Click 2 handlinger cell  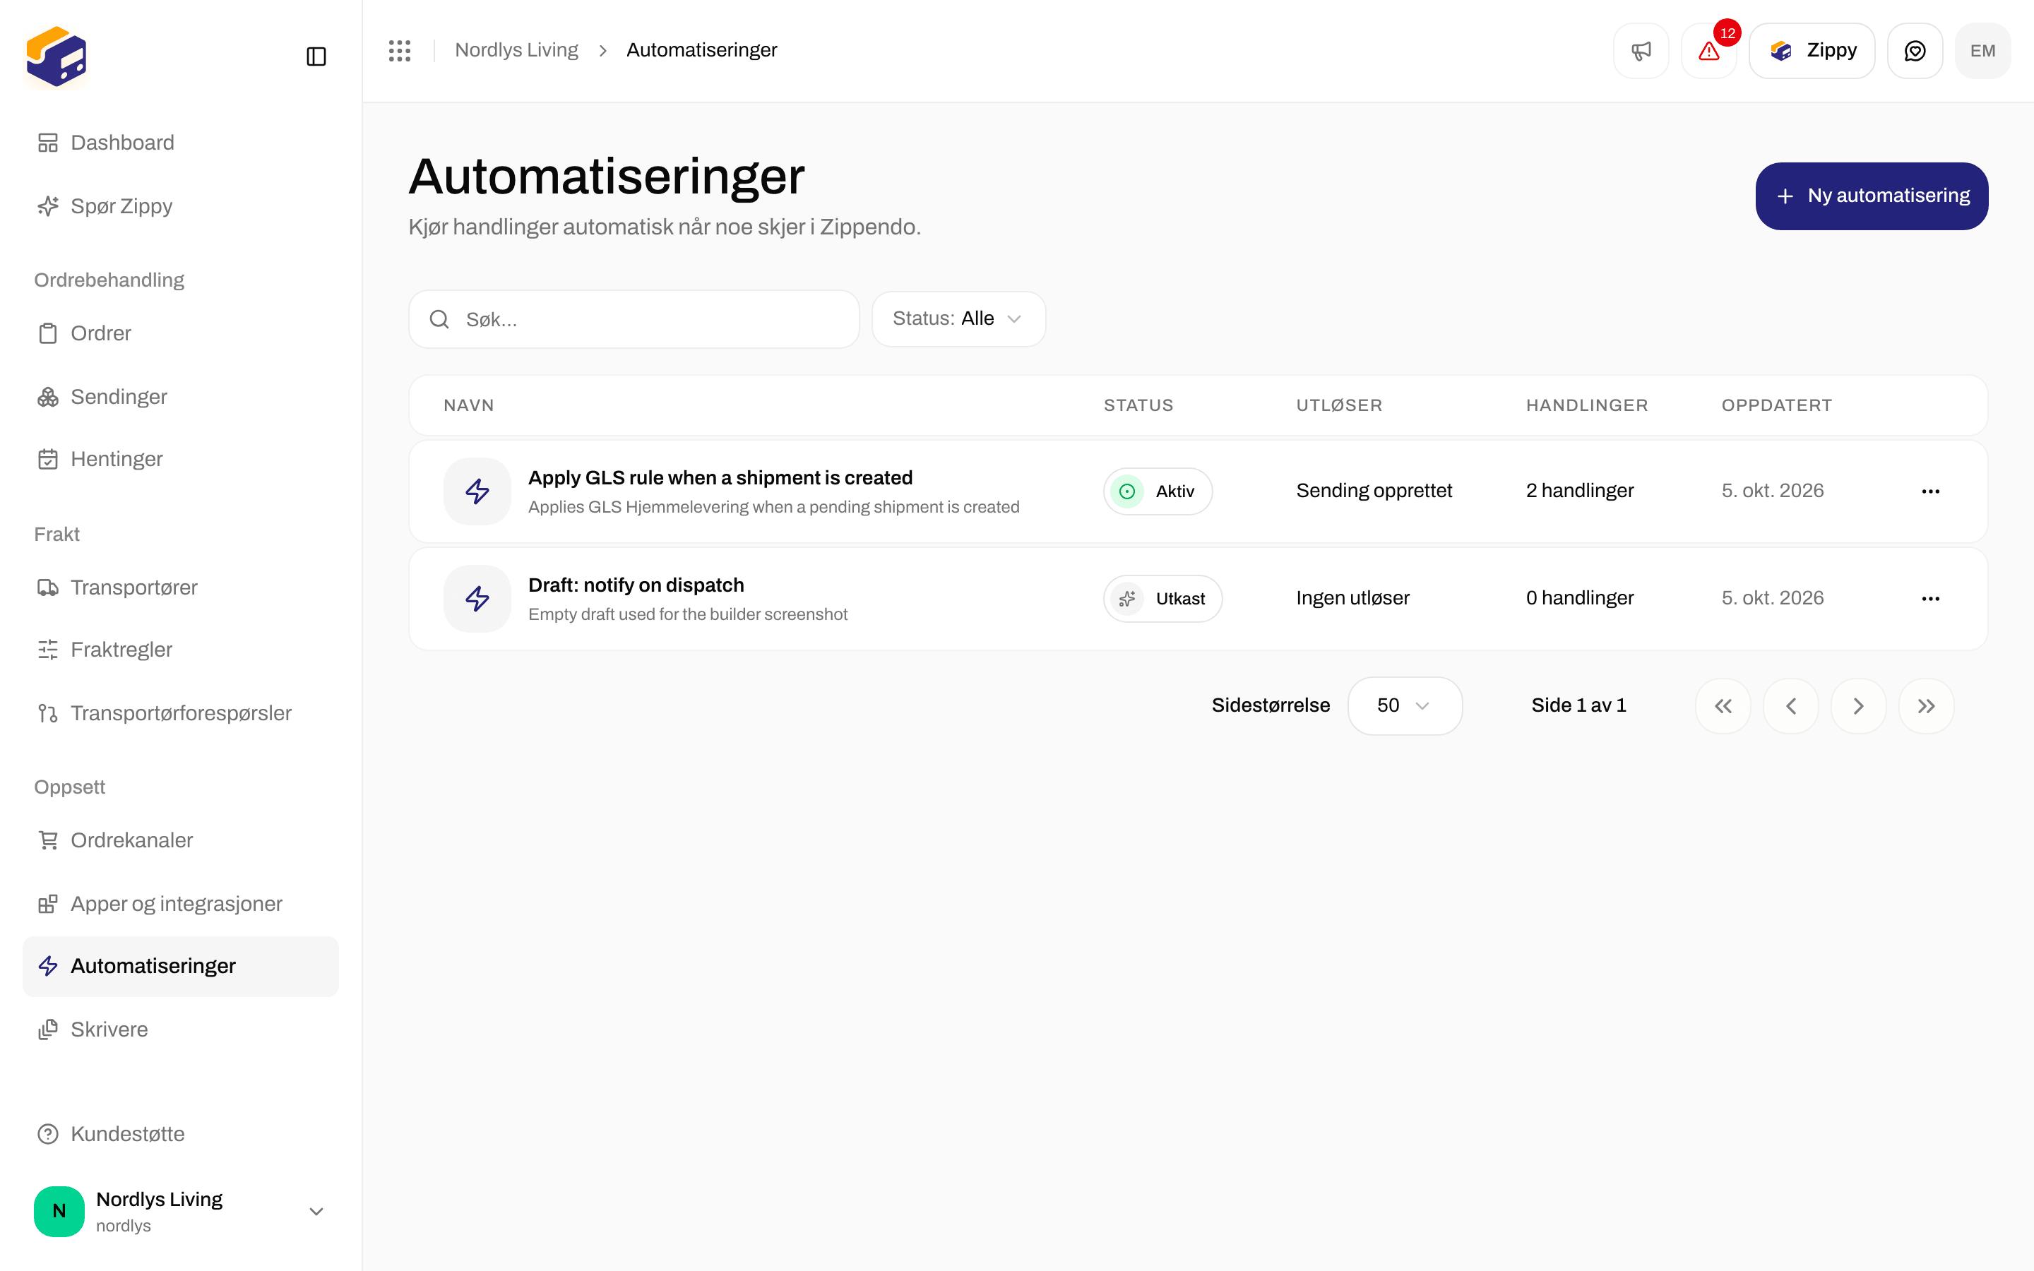tap(1579, 491)
